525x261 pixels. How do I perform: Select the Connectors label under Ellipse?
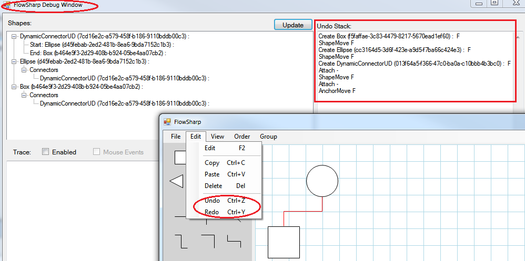pos(44,70)
